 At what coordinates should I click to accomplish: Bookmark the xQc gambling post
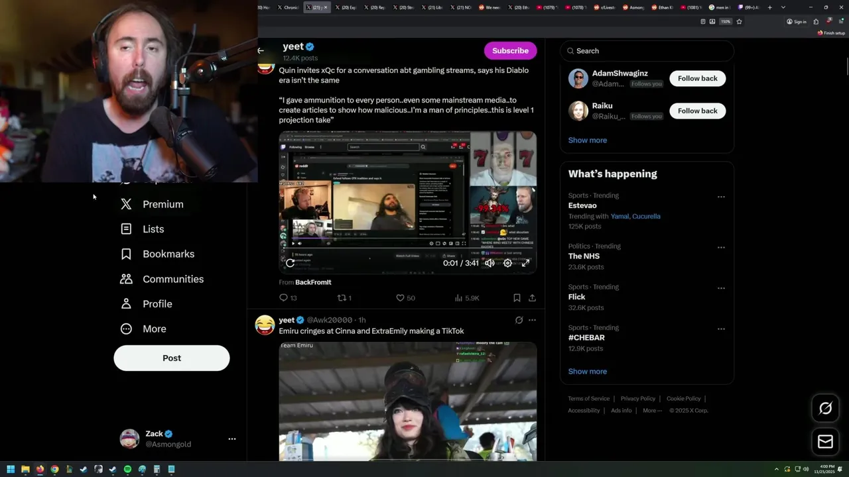coord(517,298)
